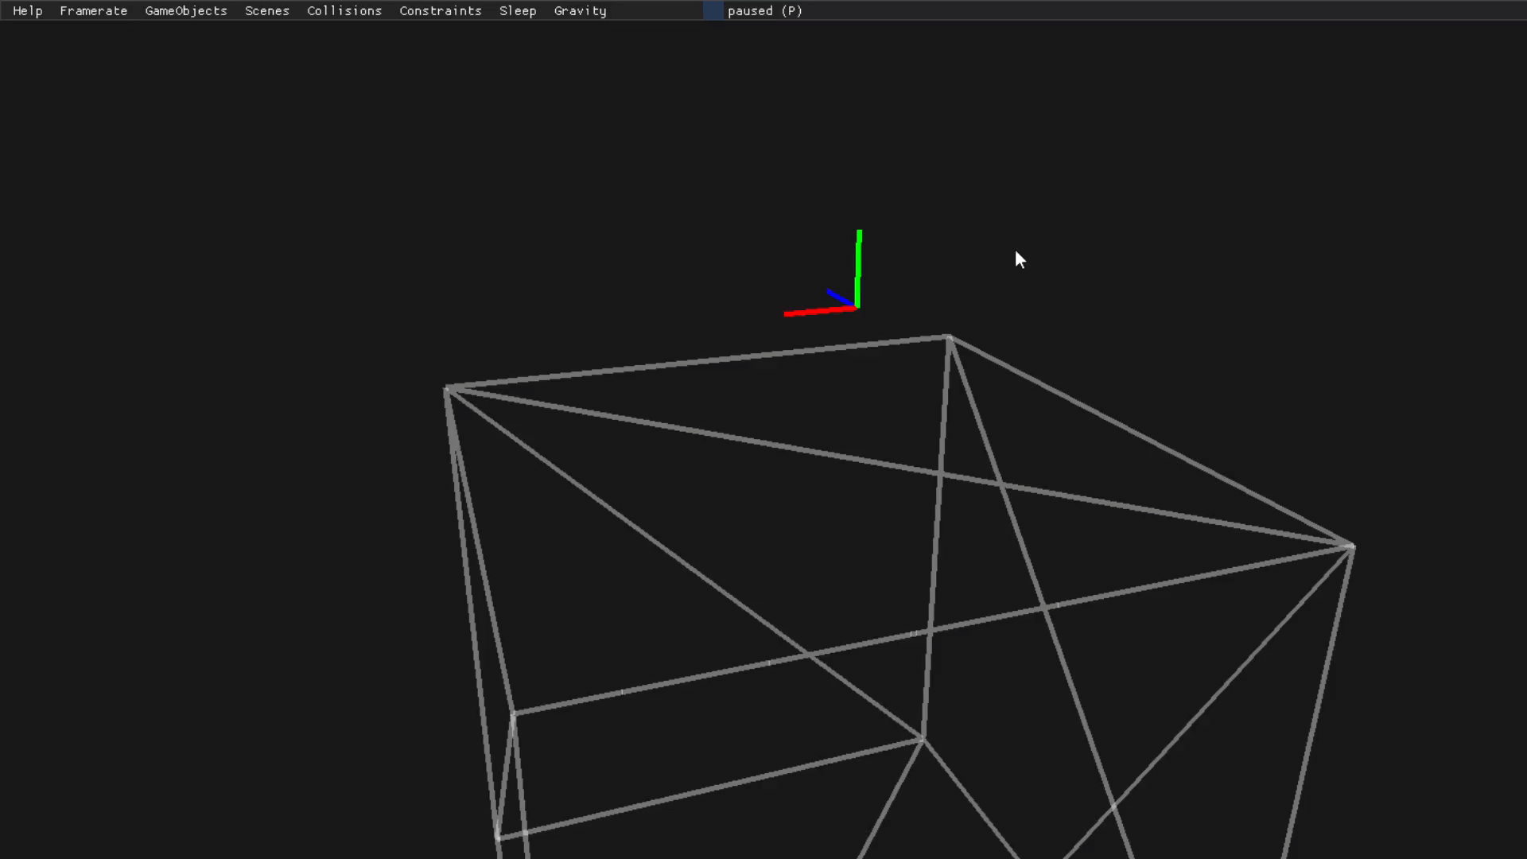The height and width of the screenshot is (859, 1527).
Task: Click the green Y axis gizmo line
Action: pyautogui.click(x=858, y=262)
